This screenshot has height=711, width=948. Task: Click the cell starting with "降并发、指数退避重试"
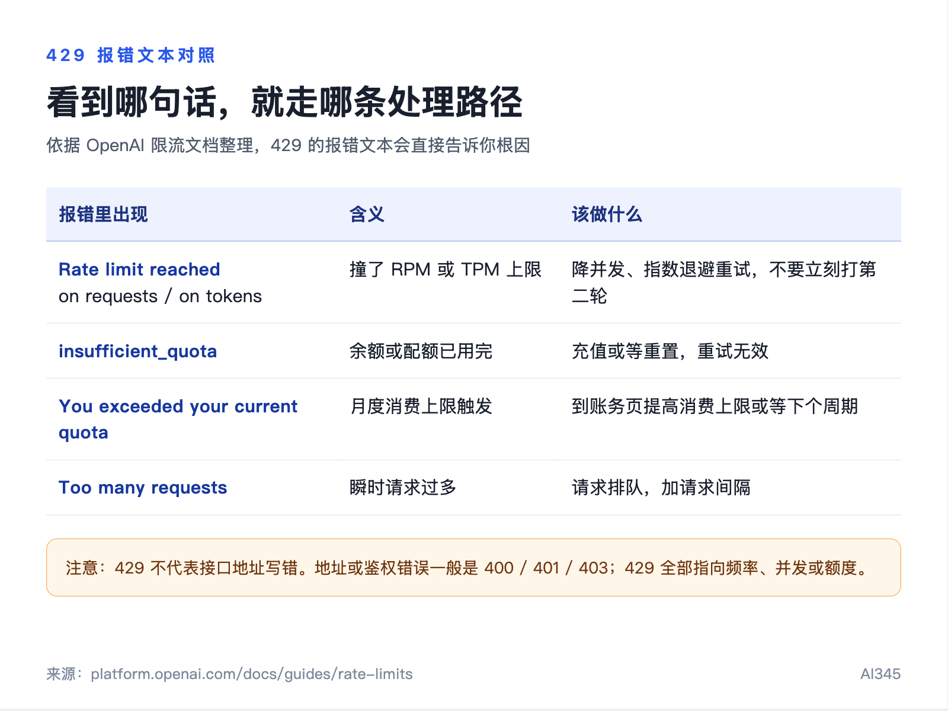coord(723,283)
